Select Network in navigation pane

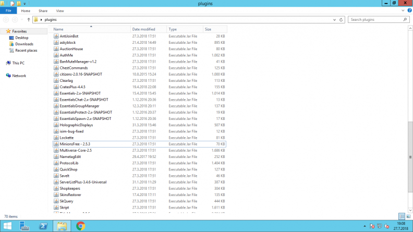(x=19, y=76)
